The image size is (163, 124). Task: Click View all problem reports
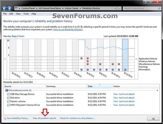44,118
